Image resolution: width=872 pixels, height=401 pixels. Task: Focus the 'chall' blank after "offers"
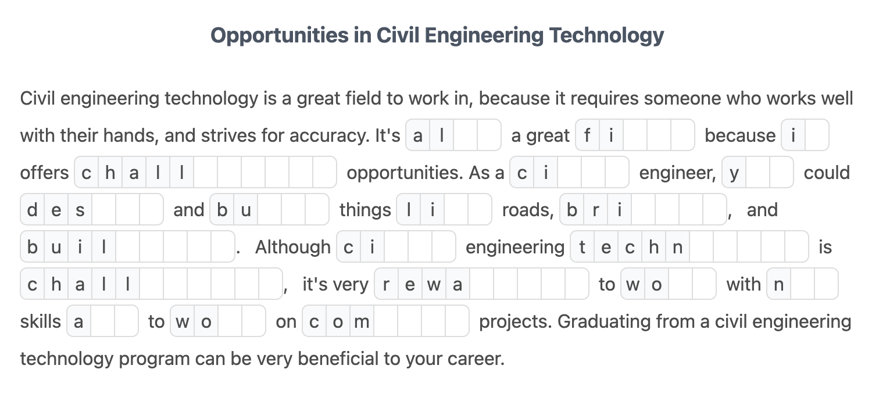(x=206, y=173)
